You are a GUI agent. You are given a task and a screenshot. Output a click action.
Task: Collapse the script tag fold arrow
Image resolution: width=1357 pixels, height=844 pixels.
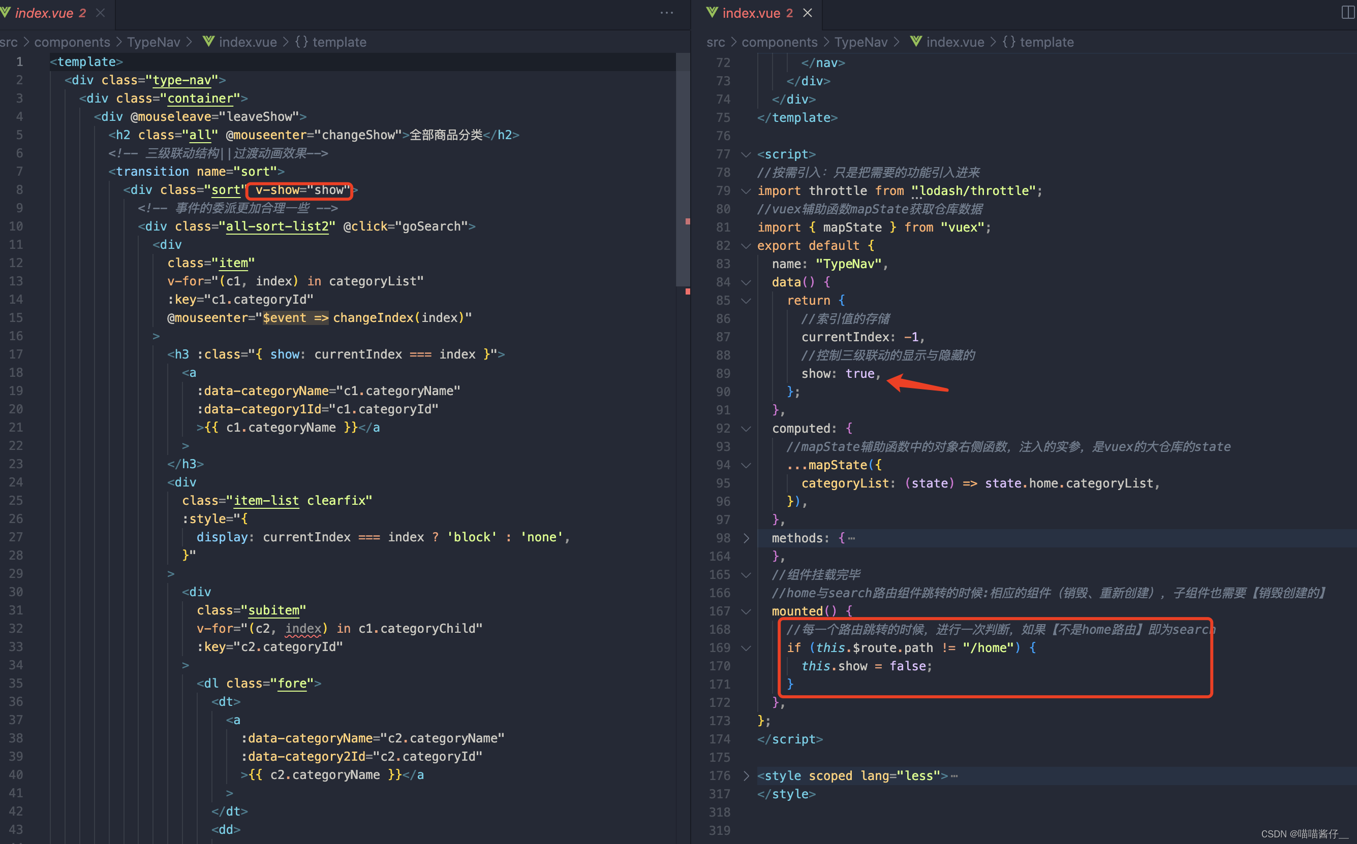746,154
